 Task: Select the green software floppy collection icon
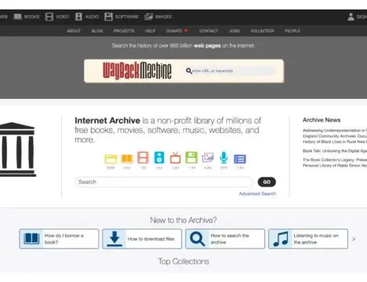pyautogui.click(x=192, y=158)
